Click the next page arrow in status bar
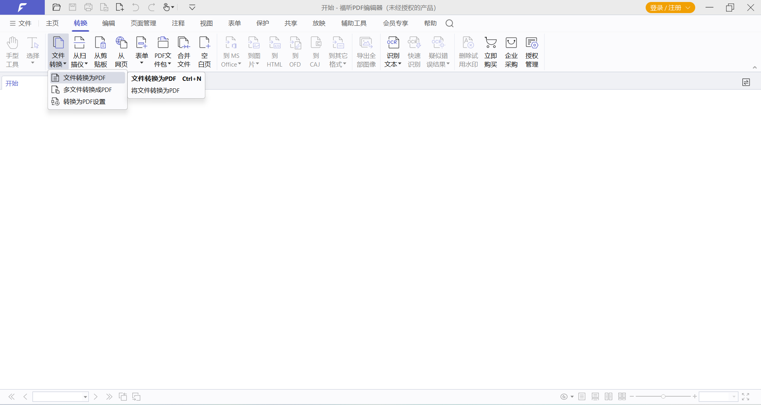This screenshot has height=405, width=761. [x=96, y=397]
